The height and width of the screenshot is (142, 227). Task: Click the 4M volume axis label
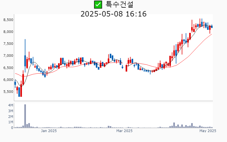pyautogui.click(x=10, y=105)
